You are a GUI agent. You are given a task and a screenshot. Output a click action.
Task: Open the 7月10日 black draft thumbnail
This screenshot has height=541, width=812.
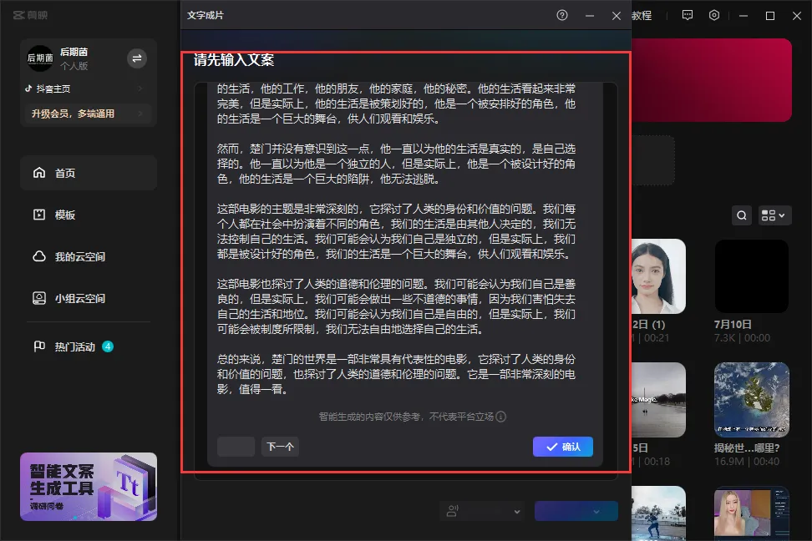click(x=752, y=276)
